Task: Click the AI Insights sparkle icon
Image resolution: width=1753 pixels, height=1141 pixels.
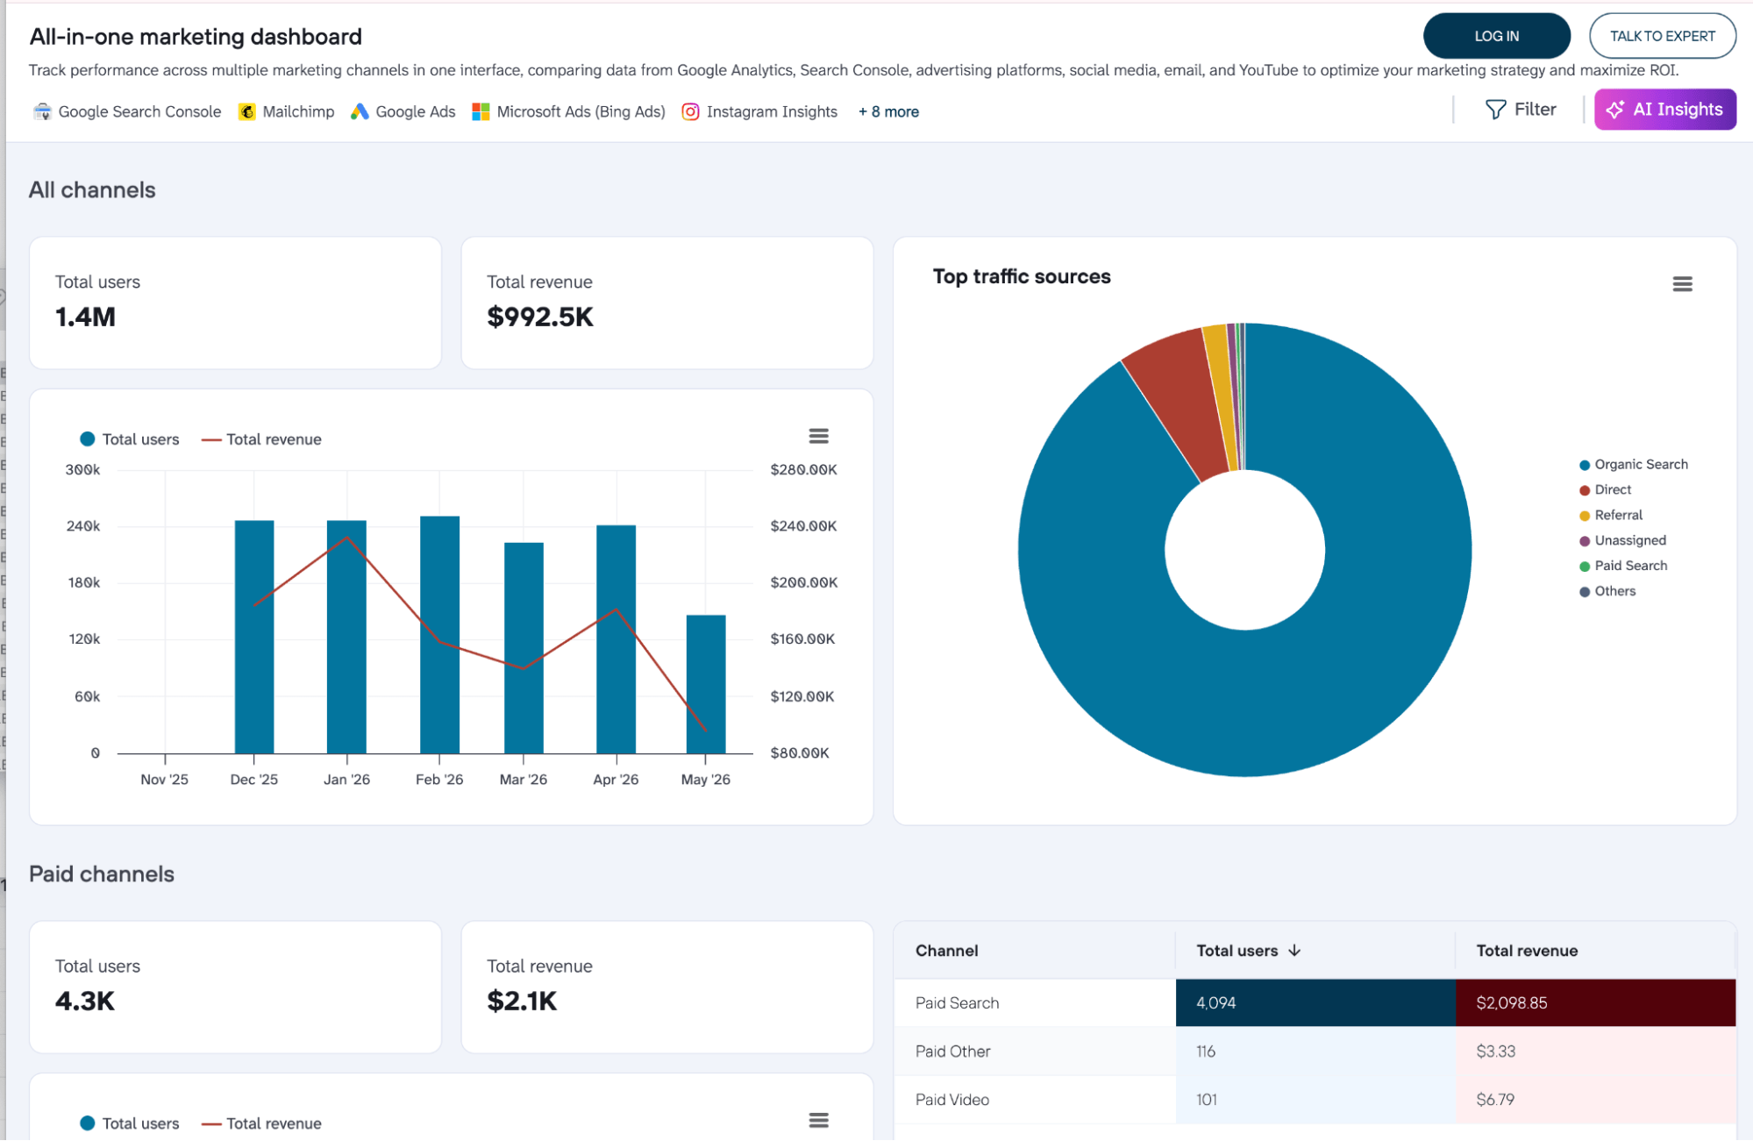Action: pyautogui.click(x=1615, y=110)
